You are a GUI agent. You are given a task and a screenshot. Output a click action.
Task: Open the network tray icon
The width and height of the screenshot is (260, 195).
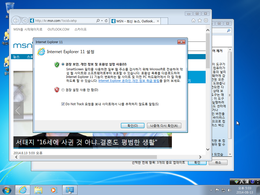point(223,190)
